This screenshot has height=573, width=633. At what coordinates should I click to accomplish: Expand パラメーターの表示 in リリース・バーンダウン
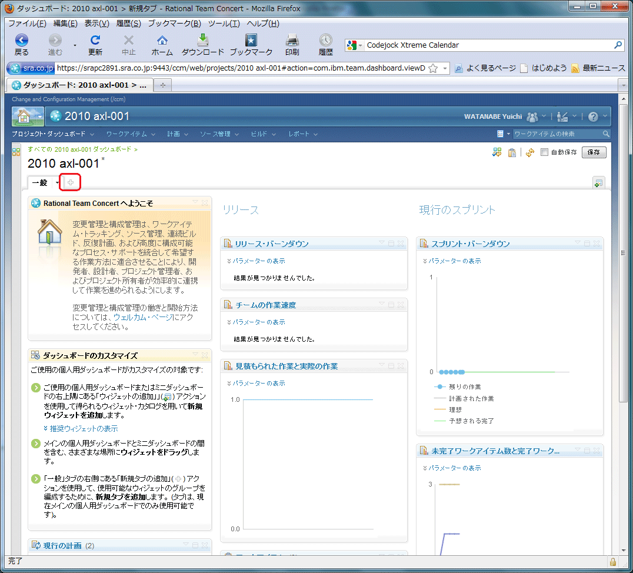coord(256,261)
